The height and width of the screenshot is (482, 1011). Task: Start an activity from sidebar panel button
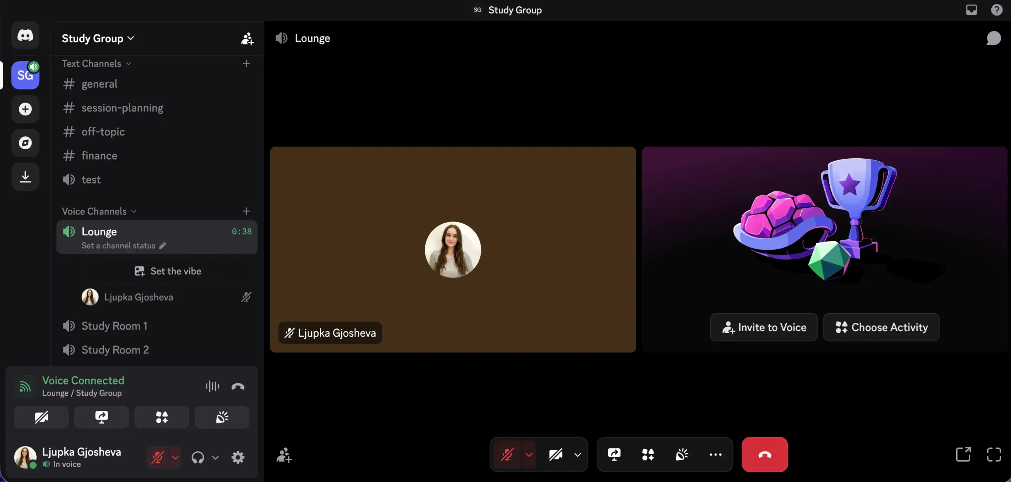(x=162, y=417)
